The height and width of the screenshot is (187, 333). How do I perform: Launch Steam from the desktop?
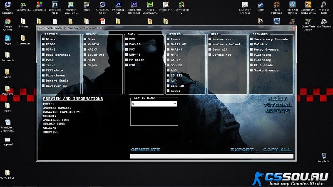pyautogui.click(x=261, y=6)
